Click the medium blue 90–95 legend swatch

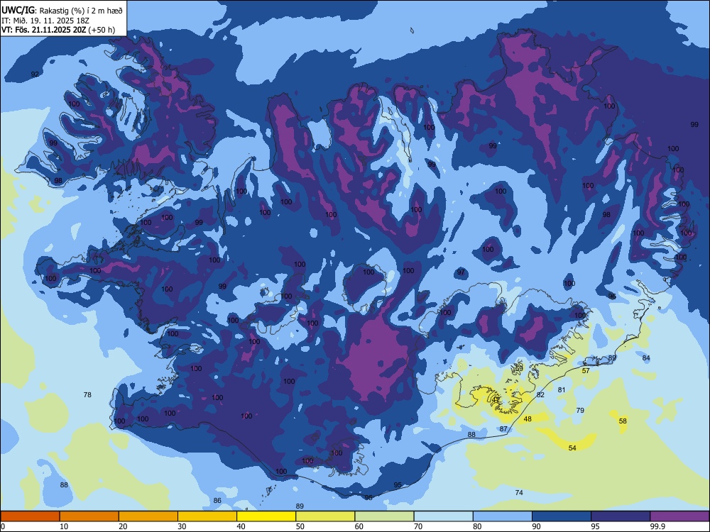[562, 516]
